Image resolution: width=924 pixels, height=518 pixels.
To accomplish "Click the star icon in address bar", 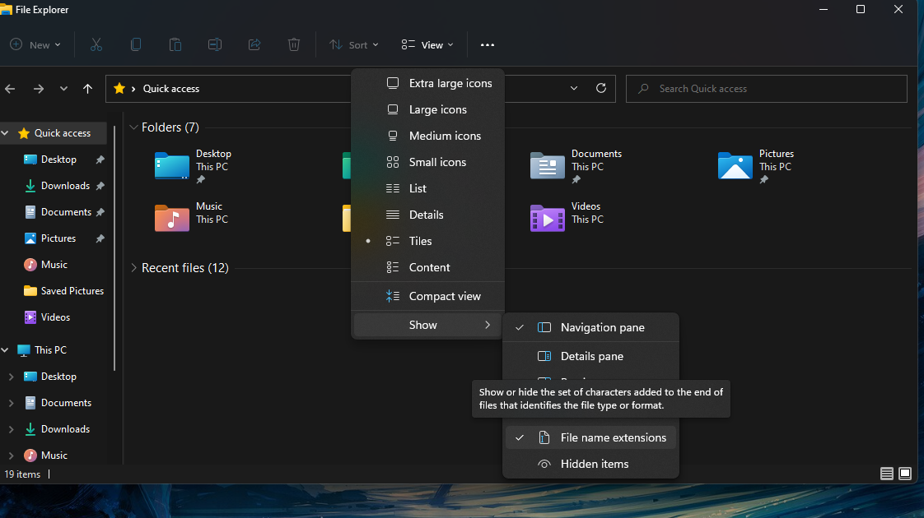I will click(119, 88).
